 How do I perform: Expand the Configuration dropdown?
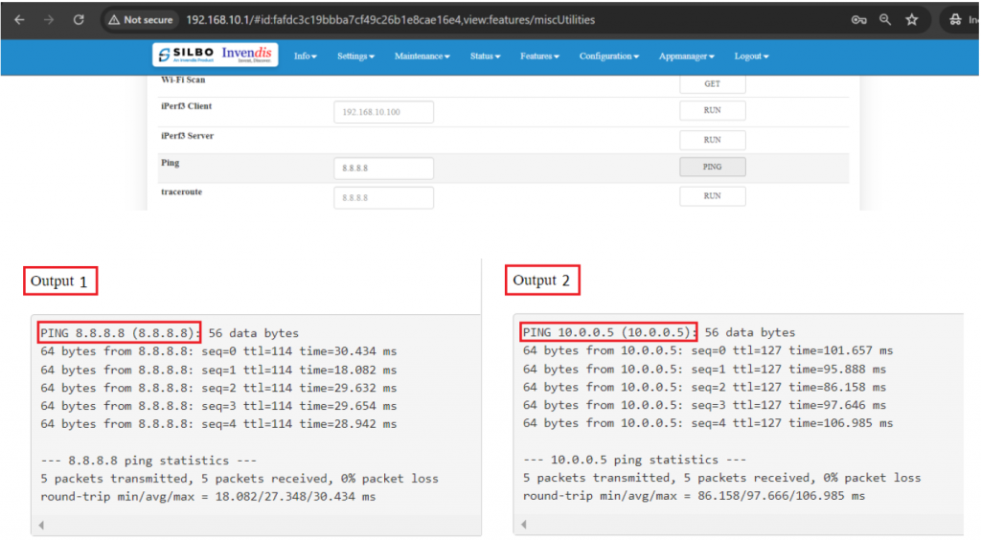point(609,56)
